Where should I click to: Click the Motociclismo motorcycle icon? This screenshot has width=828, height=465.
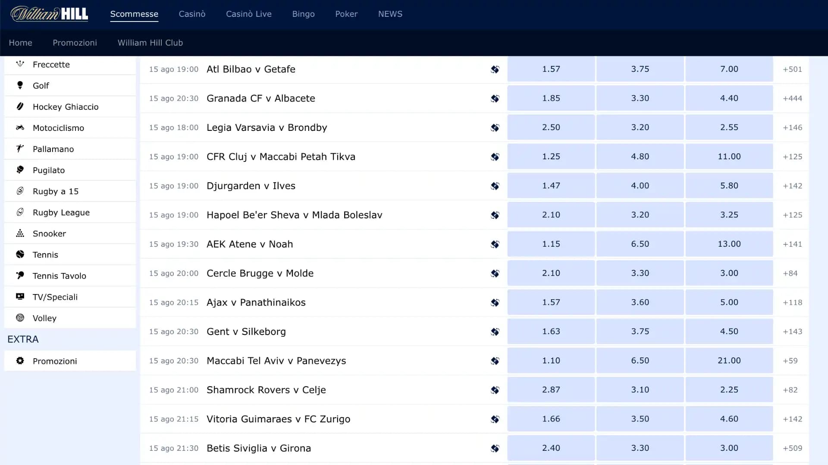20,127
